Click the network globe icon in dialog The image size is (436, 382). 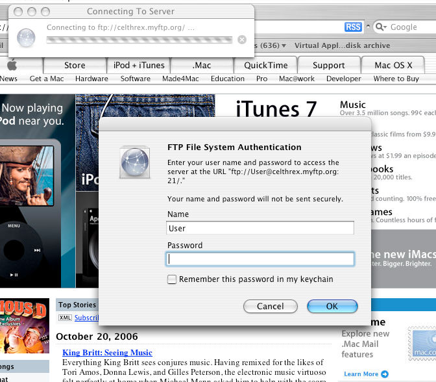click(135, 162)
